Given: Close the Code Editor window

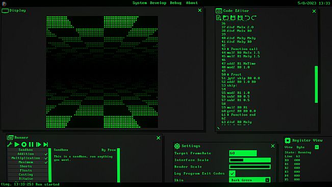Looking at the screenshot, I should 314,11.
